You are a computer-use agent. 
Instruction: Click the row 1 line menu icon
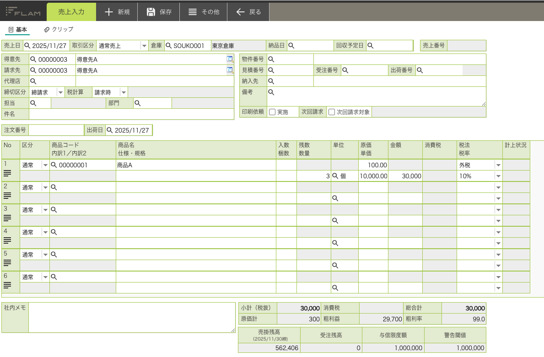(7, 173)
